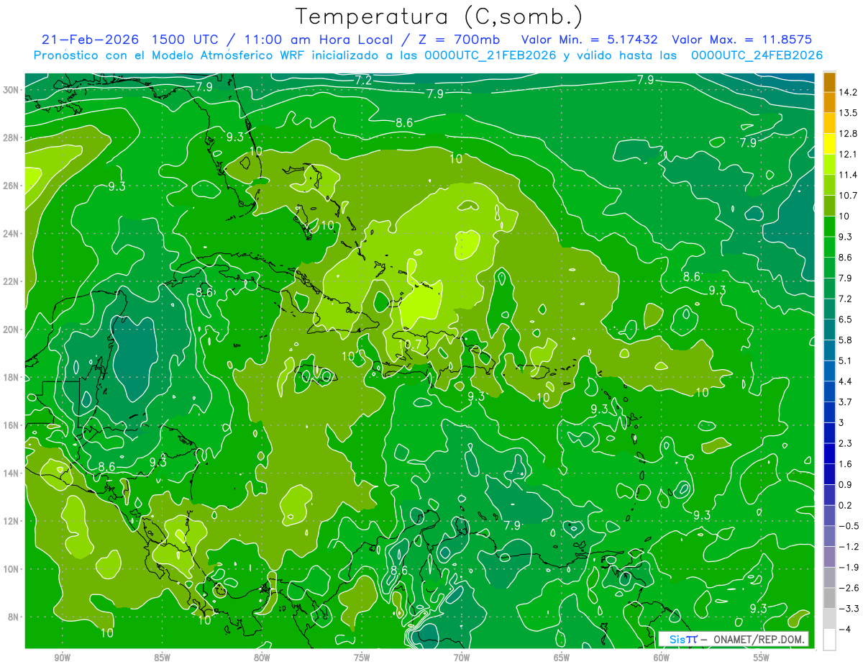Click the "85W" longitude axis label

coord(163,658)
